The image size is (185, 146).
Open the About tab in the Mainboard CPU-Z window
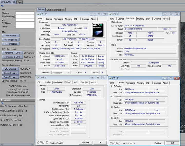pos(166,19)
